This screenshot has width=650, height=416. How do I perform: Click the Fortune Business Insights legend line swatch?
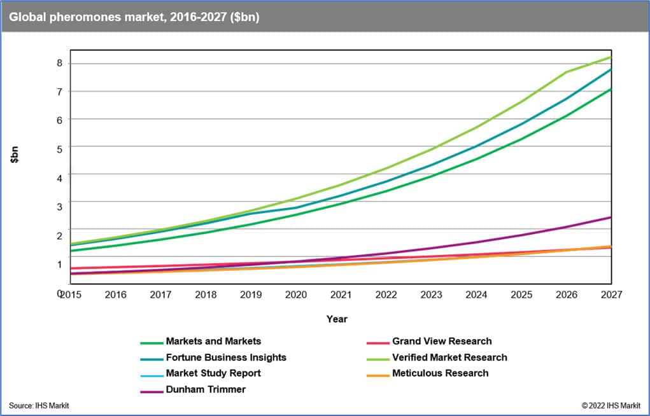(150, 358)
